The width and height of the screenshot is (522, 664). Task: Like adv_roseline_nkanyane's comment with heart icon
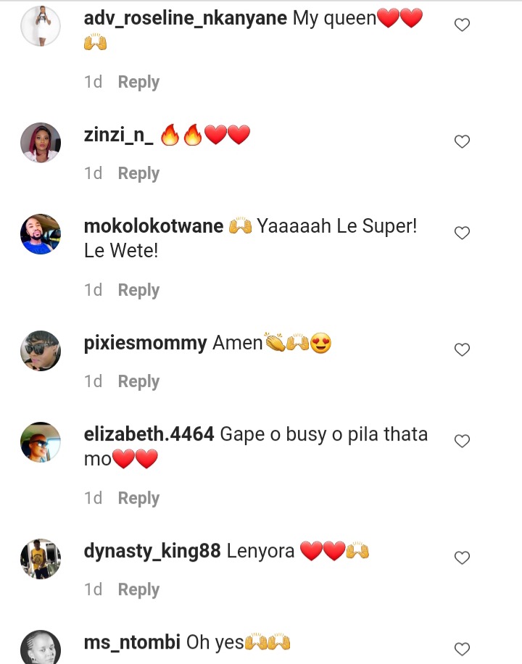(x=462, y=25)
